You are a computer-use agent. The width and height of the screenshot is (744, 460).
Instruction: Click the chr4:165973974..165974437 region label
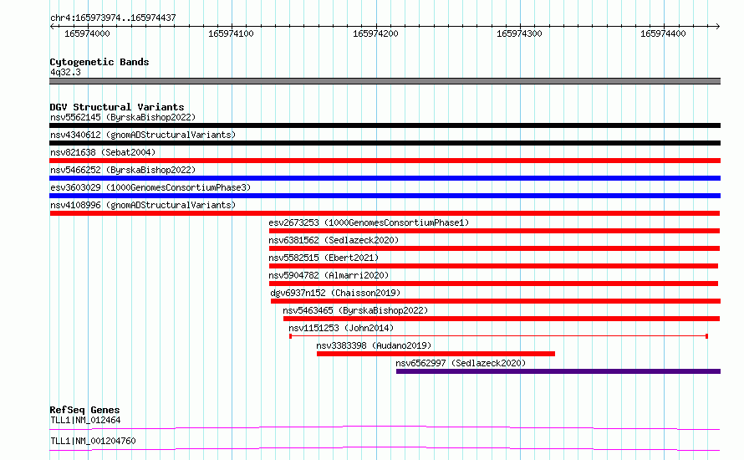click(113, 18)
